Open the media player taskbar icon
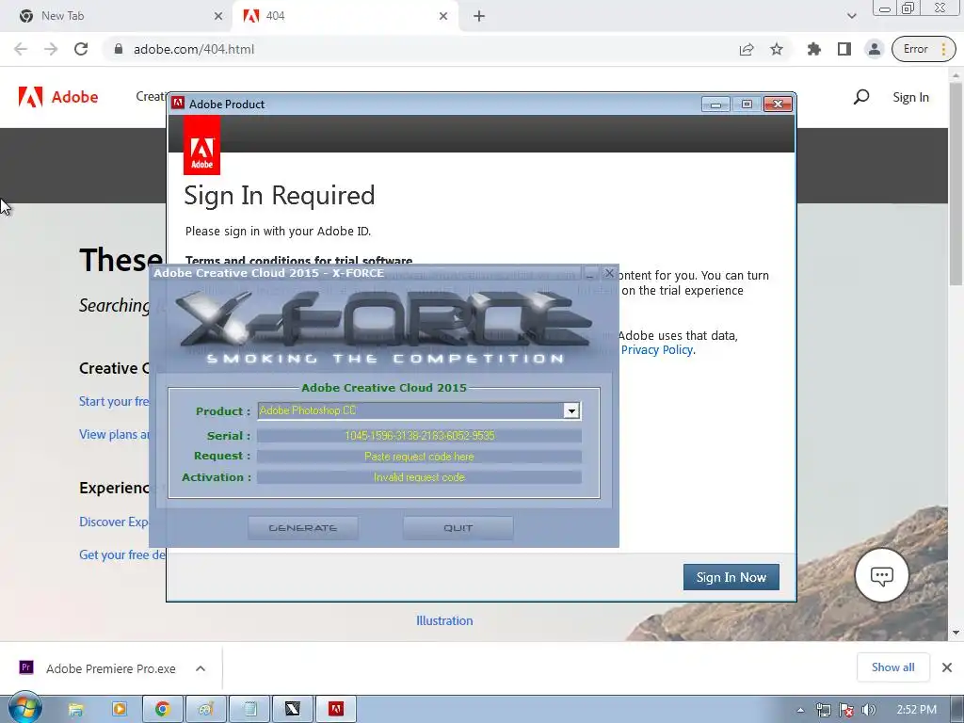Viewport: 964px width, 723px height. click(120, 710)
